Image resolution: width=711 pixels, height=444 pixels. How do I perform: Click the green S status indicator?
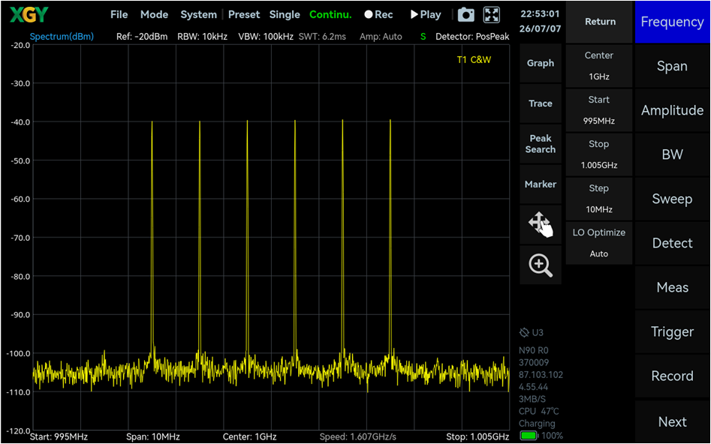point(423,37)
